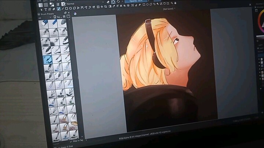Open the Normal blending mode dropdown
The height and width of the screenshot is (148, 264).
coord(85,3)
